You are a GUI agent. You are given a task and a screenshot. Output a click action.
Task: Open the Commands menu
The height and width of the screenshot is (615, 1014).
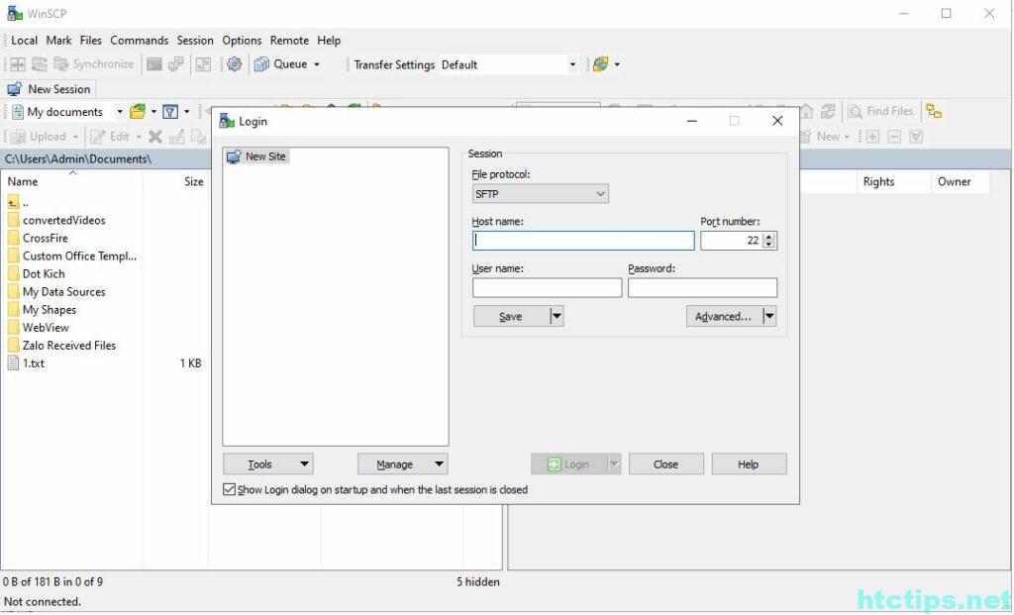(139, 40)
